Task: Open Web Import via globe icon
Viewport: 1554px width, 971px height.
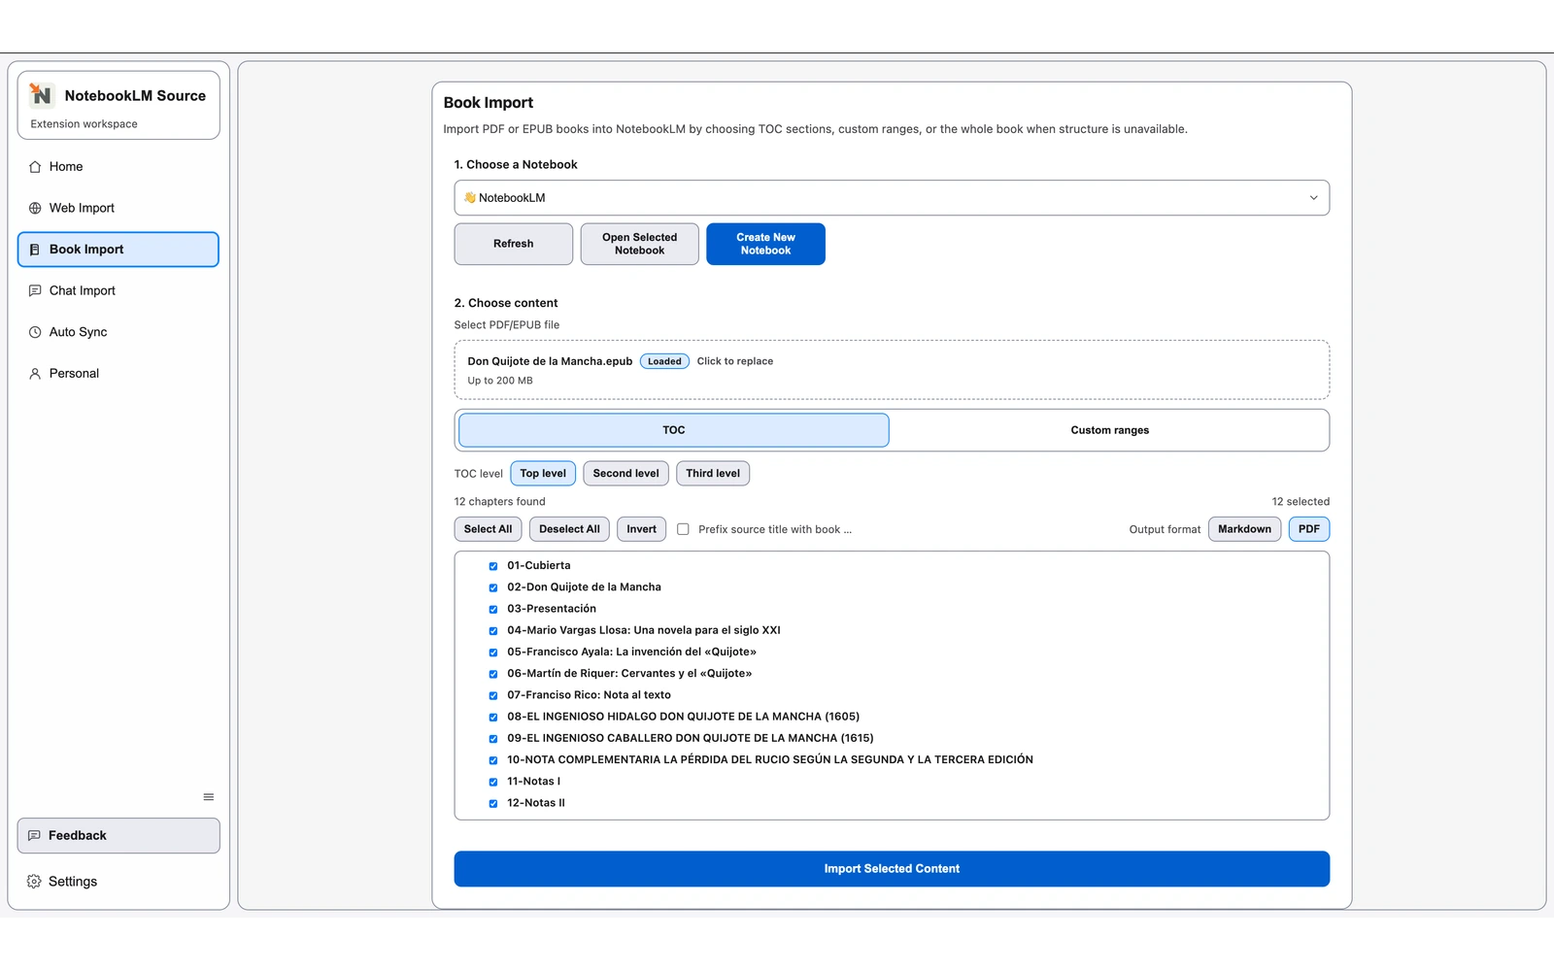Action: pos(35,208)
